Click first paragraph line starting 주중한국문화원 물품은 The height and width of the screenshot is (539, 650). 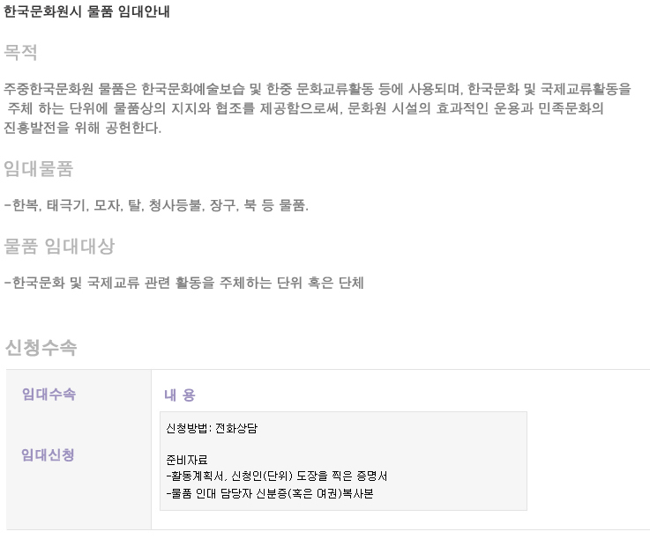click(x=318, y=89)
